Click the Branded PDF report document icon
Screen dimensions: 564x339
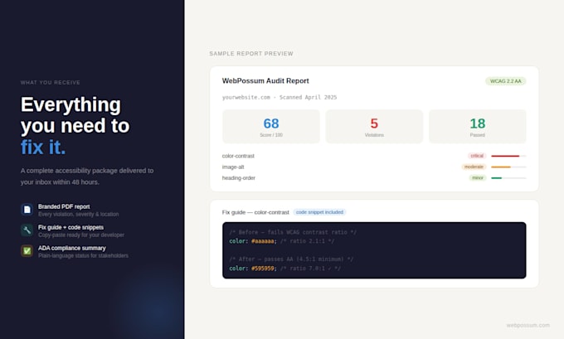pyautogui.click(x=27, y=209)
